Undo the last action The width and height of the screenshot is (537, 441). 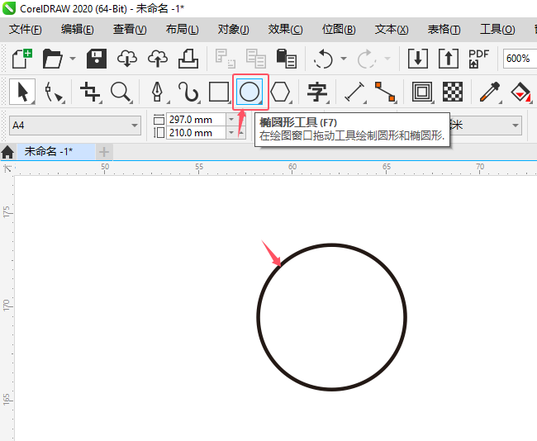pos(323,59)
